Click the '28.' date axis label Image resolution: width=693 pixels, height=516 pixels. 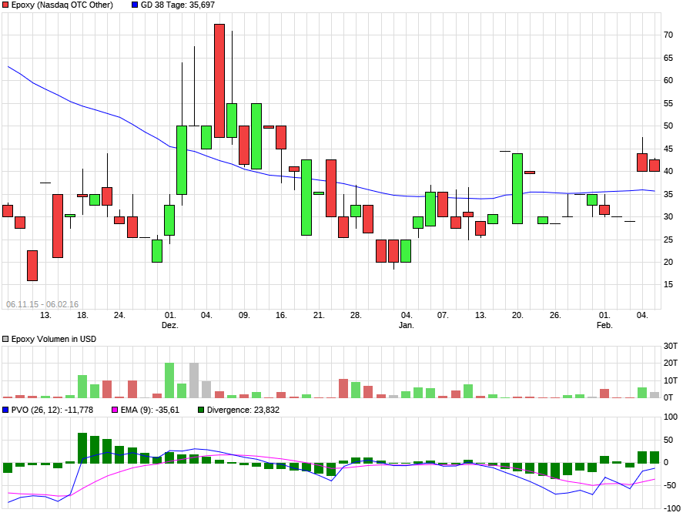coord(356,315)
